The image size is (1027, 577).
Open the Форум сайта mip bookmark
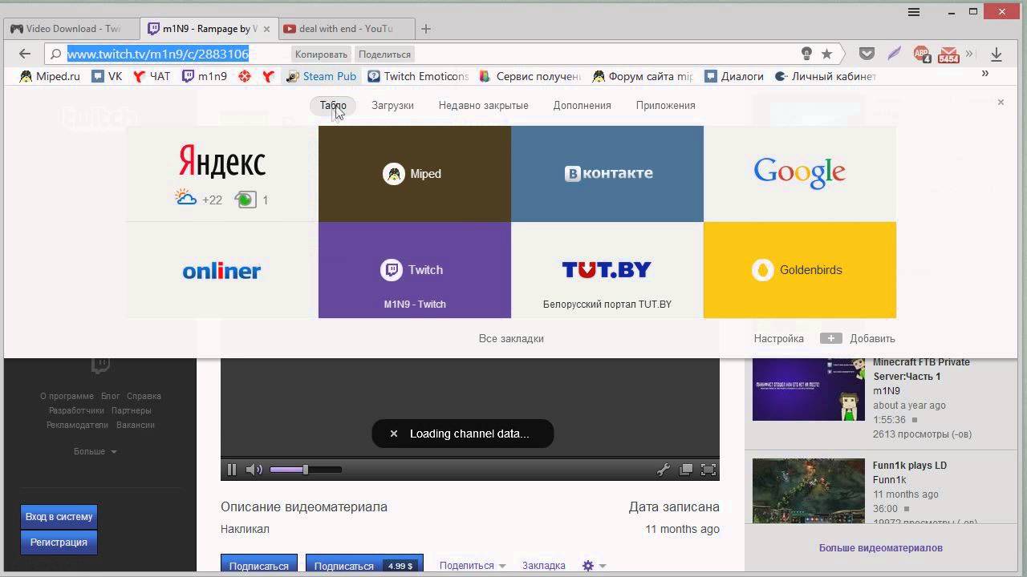click(643, 76)
